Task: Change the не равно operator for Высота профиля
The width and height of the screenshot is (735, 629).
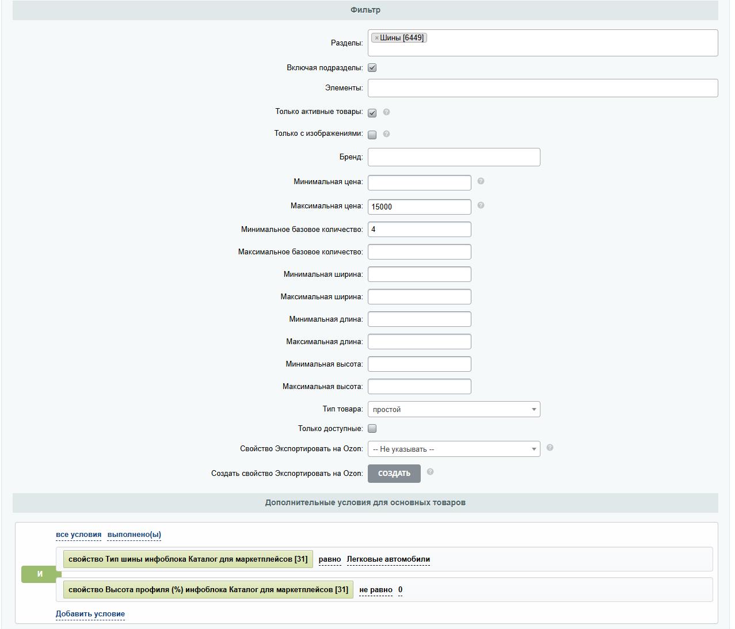Action: (x=376, y=590)
